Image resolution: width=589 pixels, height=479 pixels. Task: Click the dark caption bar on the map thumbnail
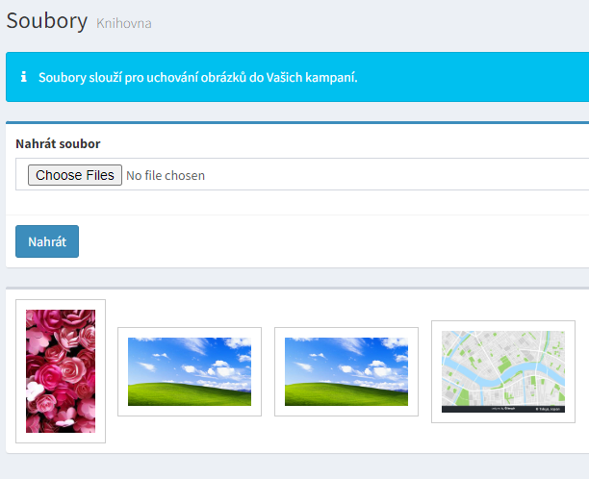(491, 409)
